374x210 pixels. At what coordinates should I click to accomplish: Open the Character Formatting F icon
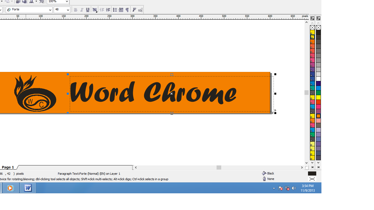[134, 10]
